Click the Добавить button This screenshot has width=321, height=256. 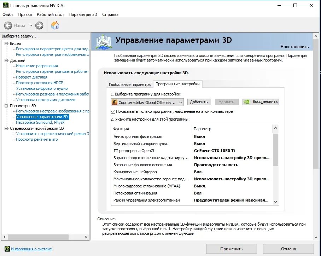pyautogui.click(x=199, y=102)
